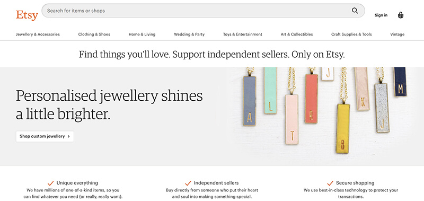
Task: Open Home & Living category
Action: pos(142,34)
